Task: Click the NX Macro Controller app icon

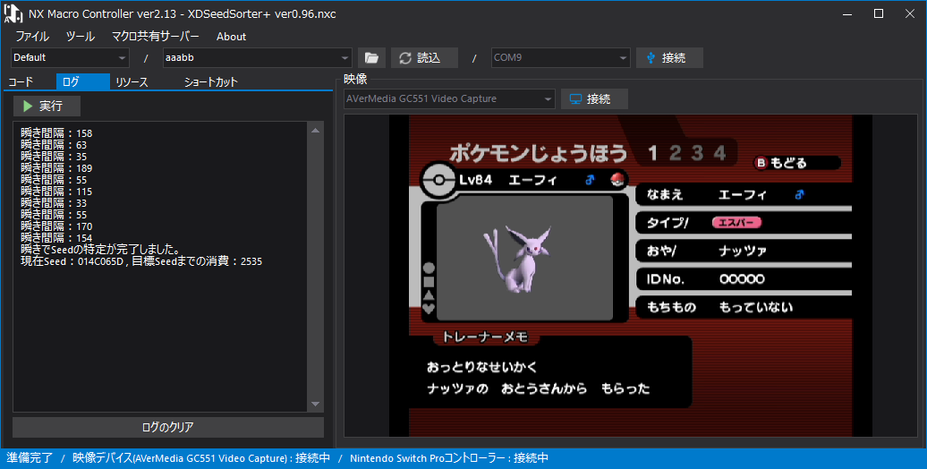Action: (x=13, y=13)
